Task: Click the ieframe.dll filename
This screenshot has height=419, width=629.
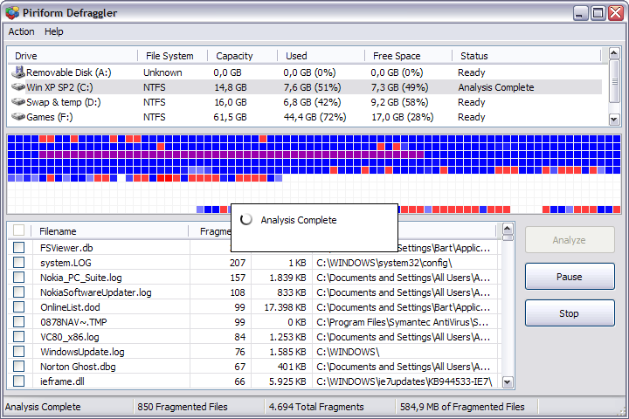Action: click(x=62, y=381)
